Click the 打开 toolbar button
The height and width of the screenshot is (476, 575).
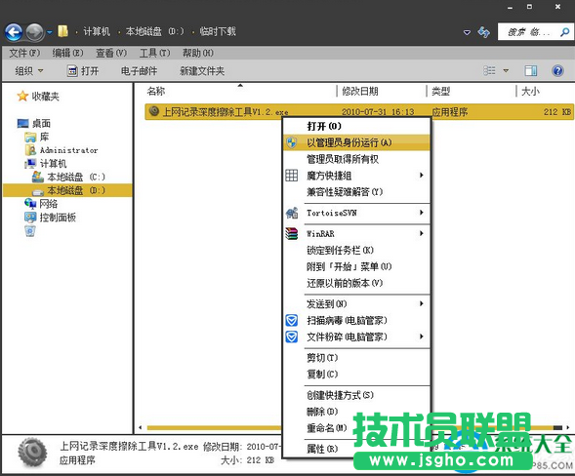pos(83,71)
